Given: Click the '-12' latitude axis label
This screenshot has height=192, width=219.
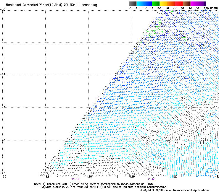Looking at the screenshot, I should (3, 42).
